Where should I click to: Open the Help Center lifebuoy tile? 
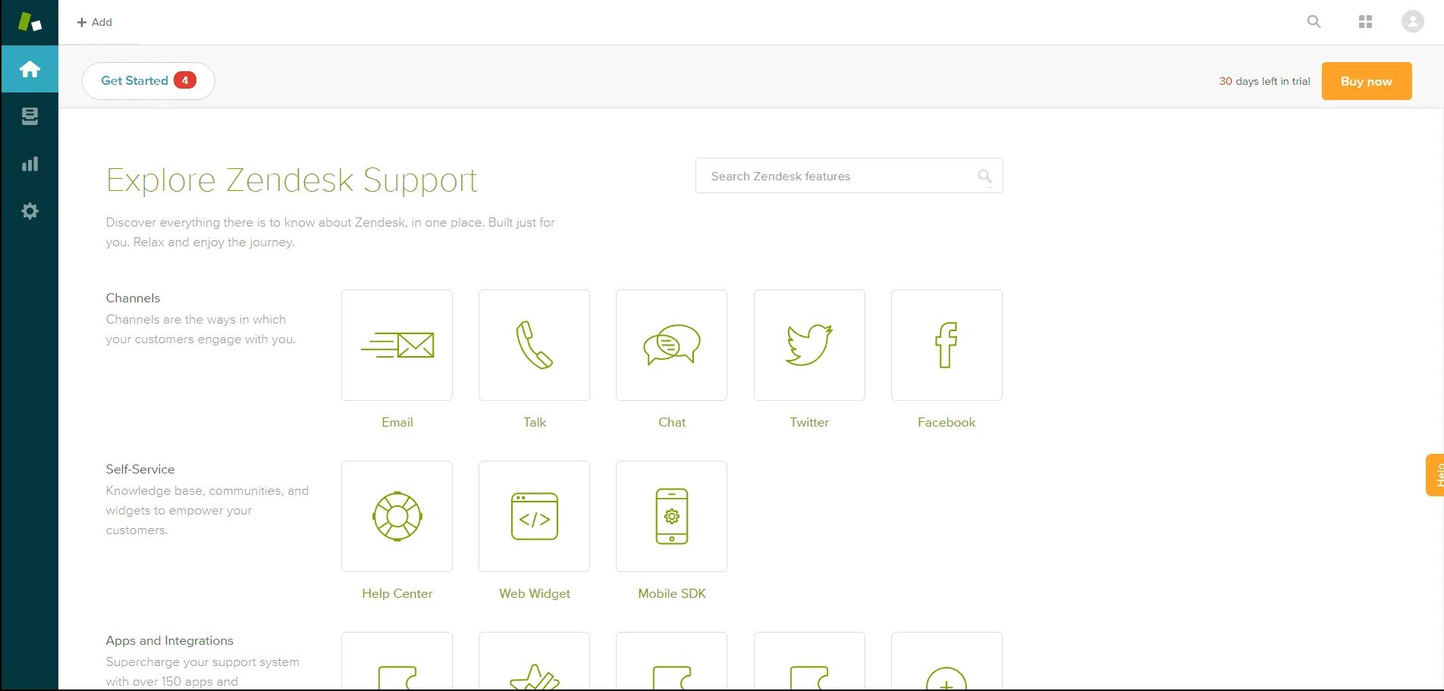click(x=397, y=516)
